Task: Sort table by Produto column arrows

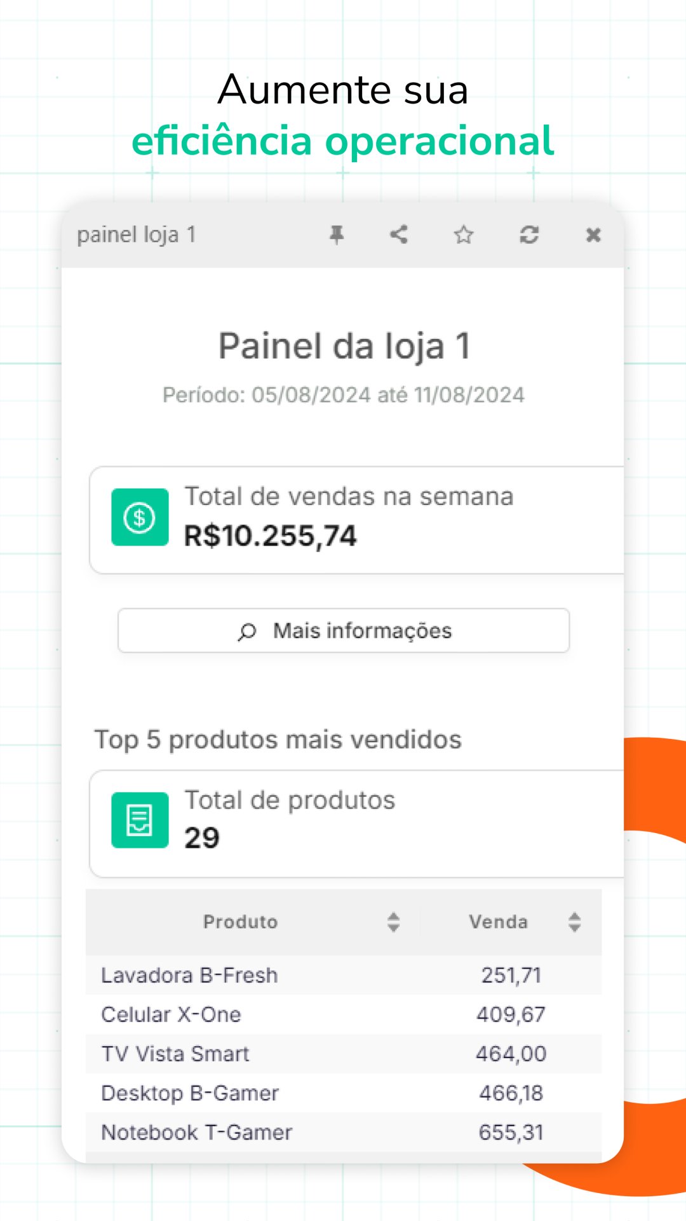Action: (394, 922)
